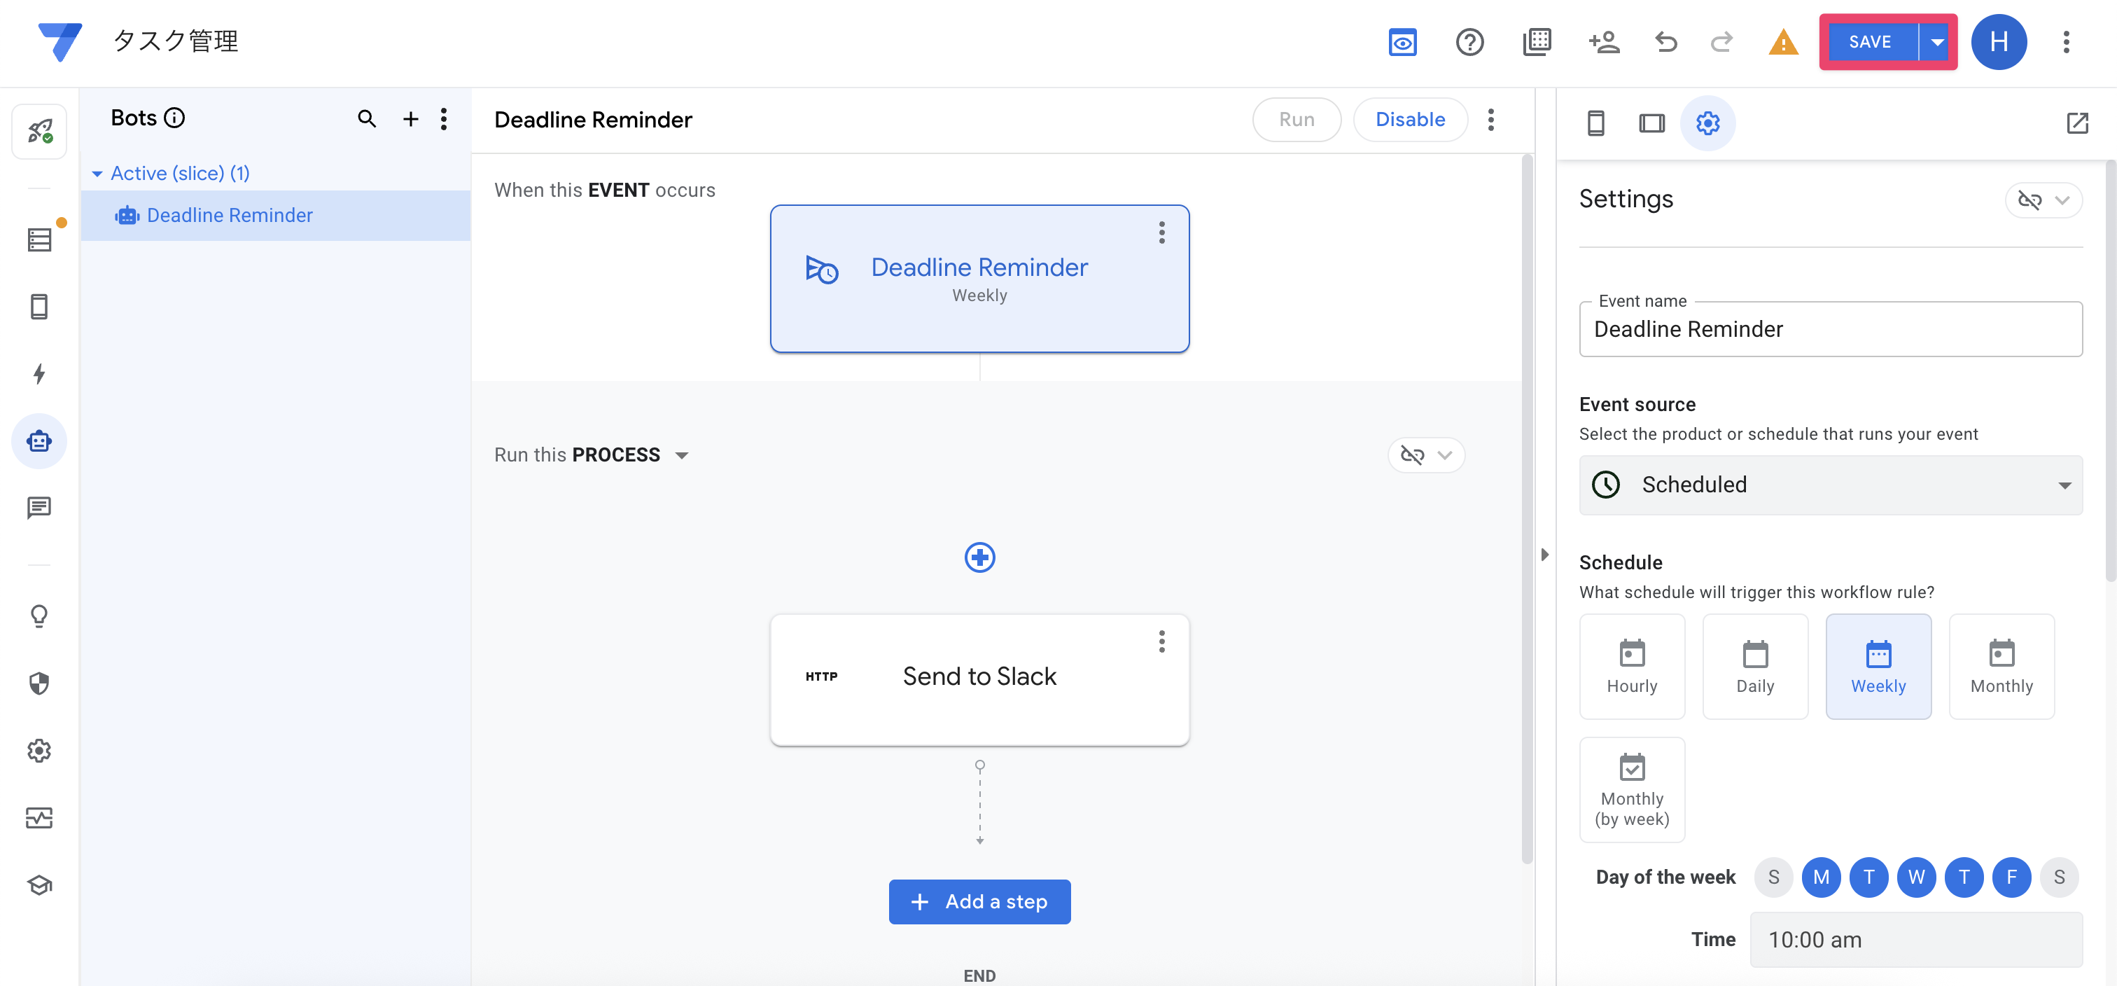This screenshot has width=2117, height=986.
Task: Open the SAVE button dropdown arrow
Action: 1937,42
